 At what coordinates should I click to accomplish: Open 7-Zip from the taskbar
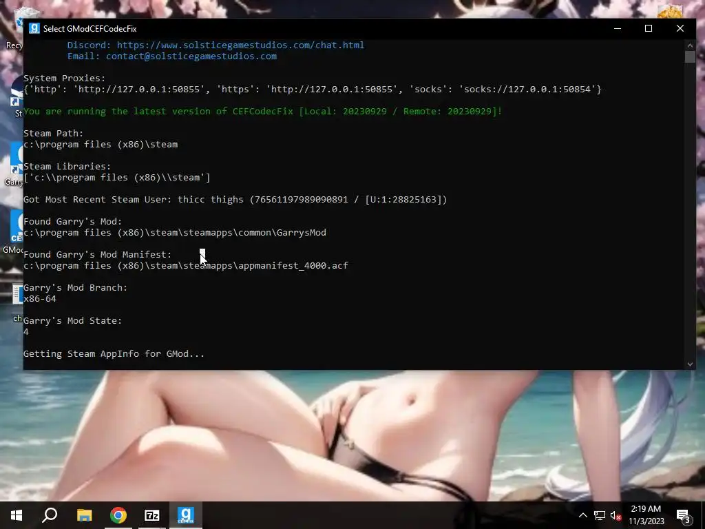[x=152, y=515]
